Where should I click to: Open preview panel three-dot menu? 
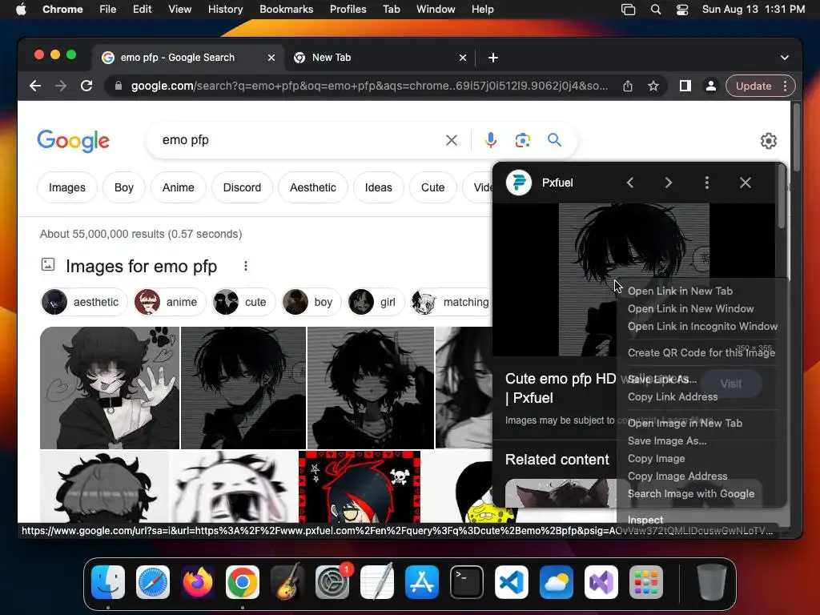click(707, 183)
